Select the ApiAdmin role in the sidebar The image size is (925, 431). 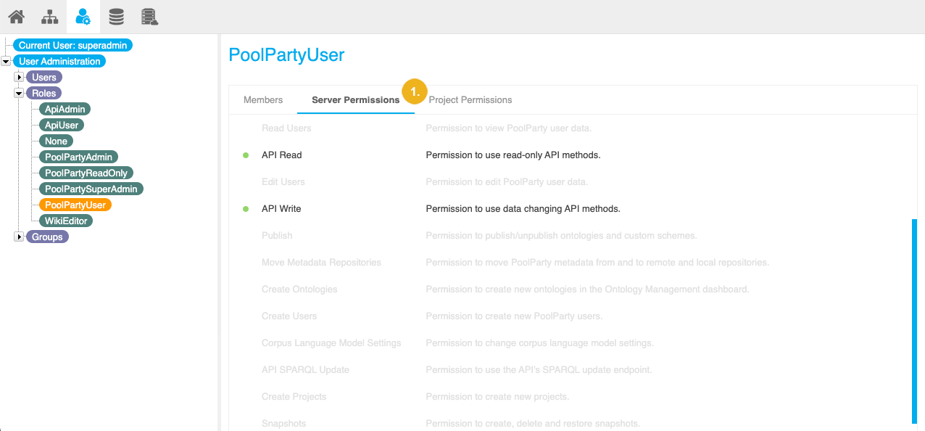(x=65, y=109)
